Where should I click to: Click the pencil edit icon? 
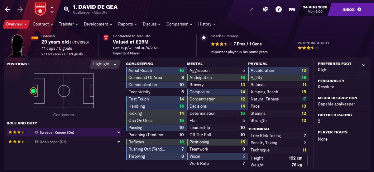(x=252, y=10)
